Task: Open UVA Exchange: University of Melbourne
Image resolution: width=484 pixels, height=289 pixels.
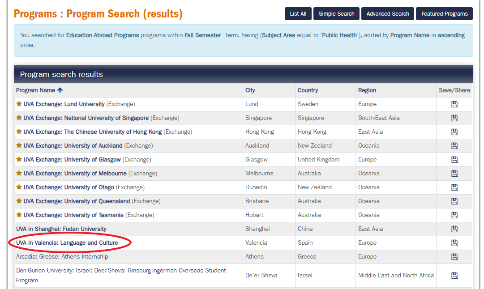Action: (x=75, y=174)
